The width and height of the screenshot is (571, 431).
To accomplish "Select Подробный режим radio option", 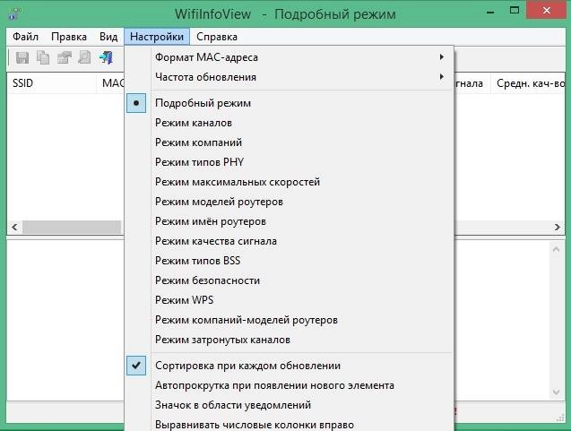I will coord(290,103).
